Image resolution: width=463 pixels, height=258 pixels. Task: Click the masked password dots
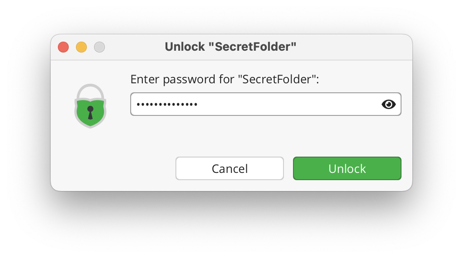tap(167, 104)
